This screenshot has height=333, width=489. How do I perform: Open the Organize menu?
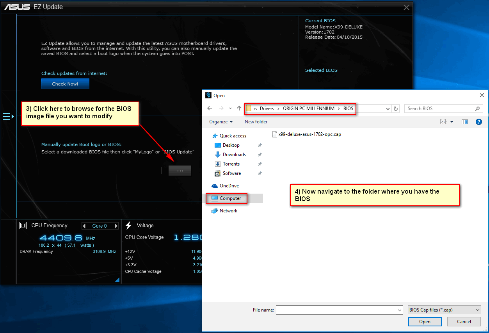(x=221, y=122)
